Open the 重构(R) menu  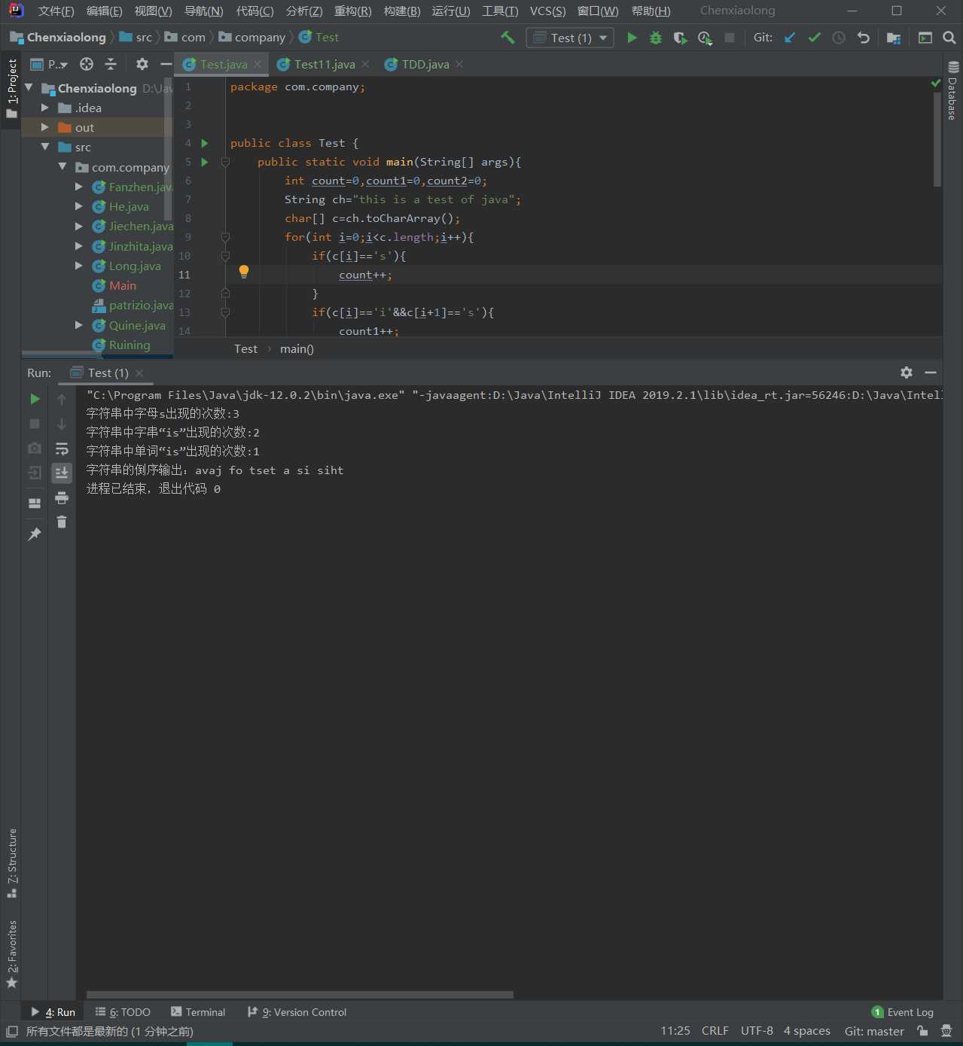click(352, 11)
